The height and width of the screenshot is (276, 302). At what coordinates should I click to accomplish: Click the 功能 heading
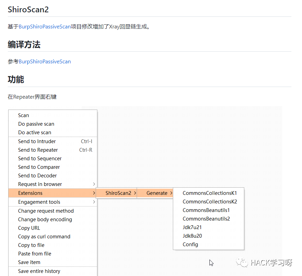point(16,79)
